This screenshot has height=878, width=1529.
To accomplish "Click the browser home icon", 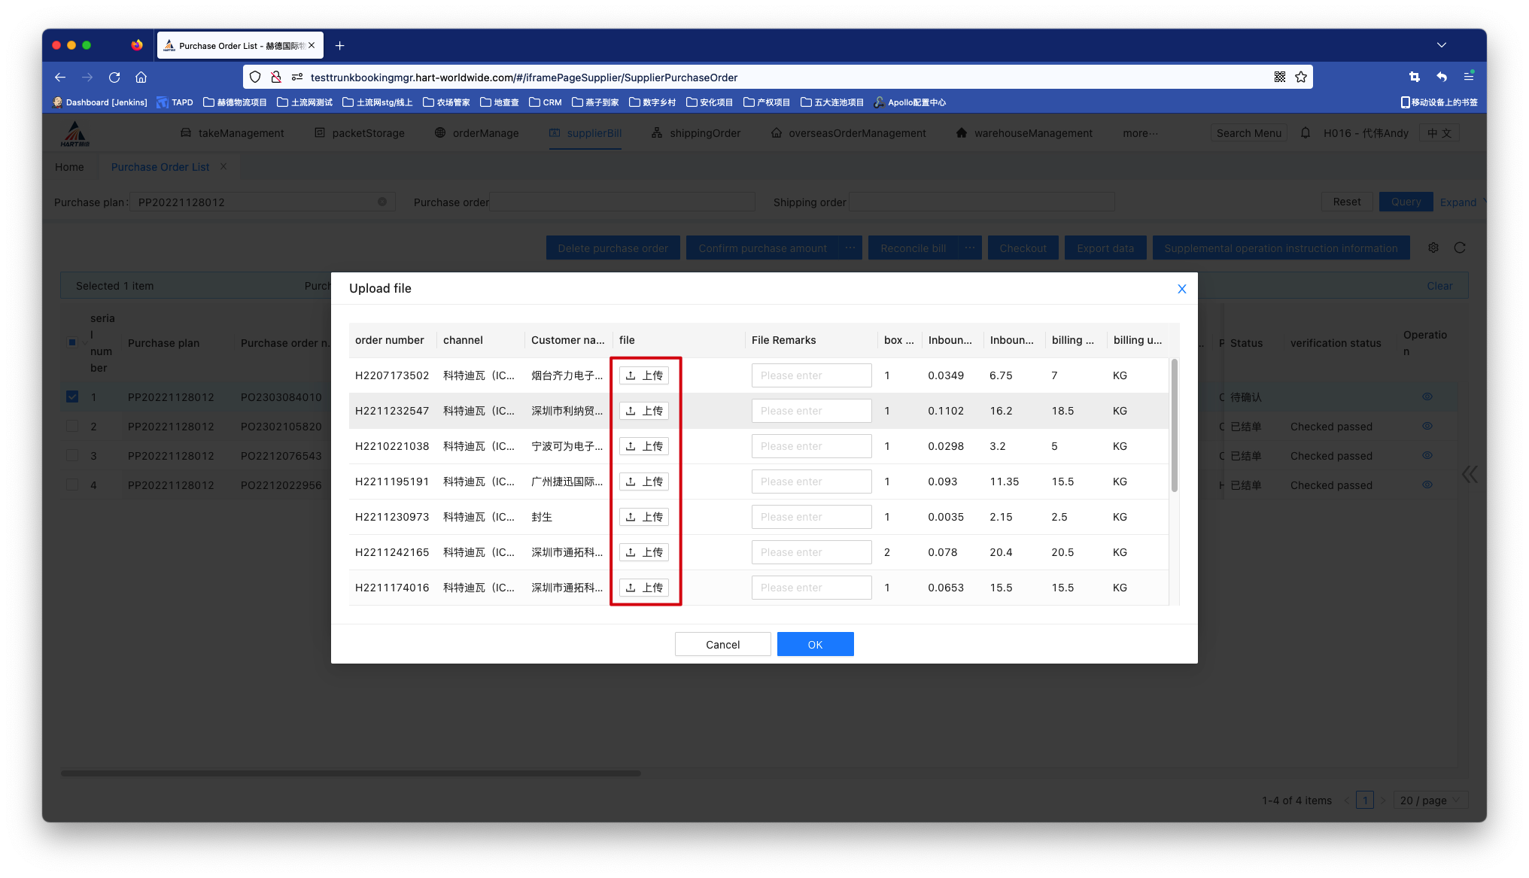I will 141,77.
